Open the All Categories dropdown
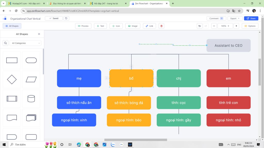The width and height of the screenshot is (264, 148). tap(25, 43)
